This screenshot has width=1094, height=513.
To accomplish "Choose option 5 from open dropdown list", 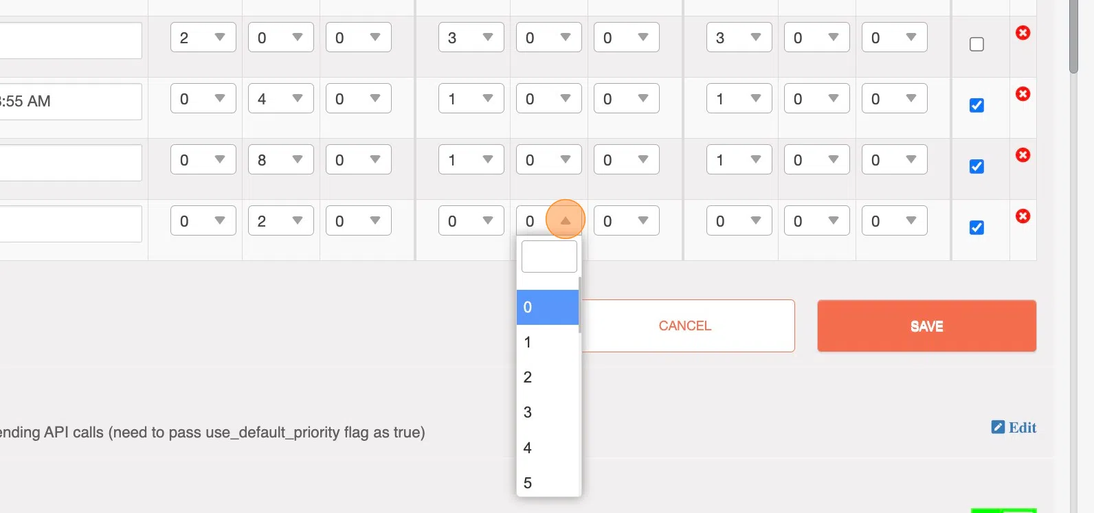I will point(548,482).
